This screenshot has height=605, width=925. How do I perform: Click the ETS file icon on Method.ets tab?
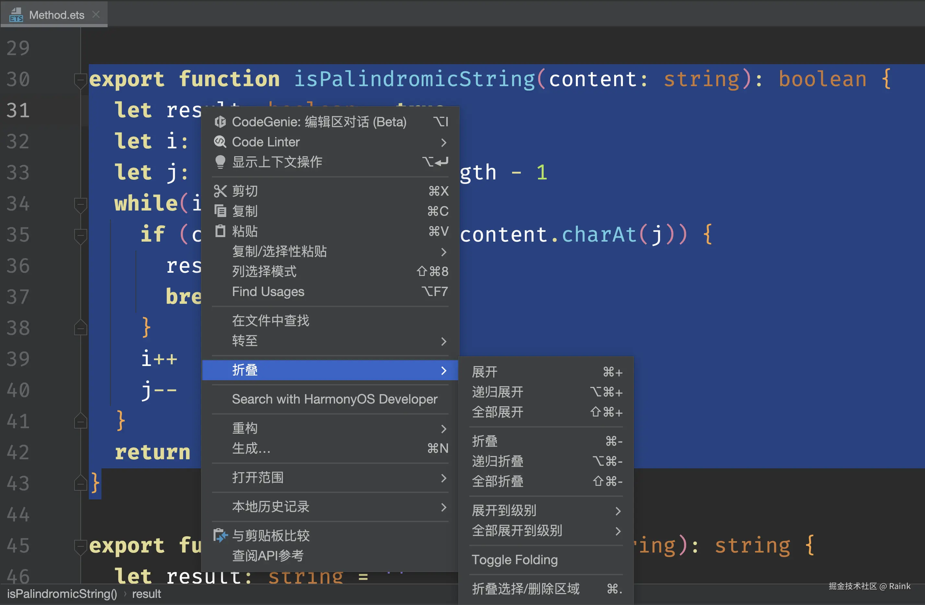[16, 15]
